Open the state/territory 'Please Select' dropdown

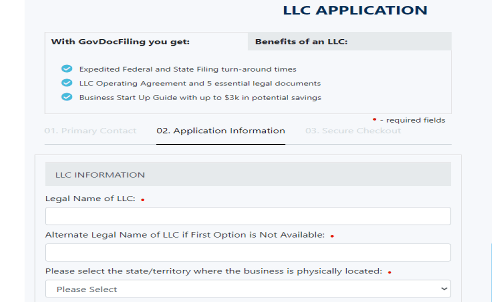(x=248, y=289)
